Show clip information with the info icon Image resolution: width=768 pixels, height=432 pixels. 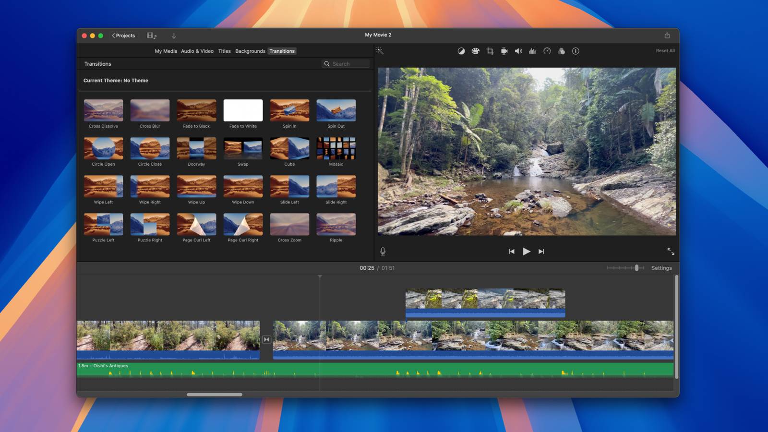tap(576, 51)
